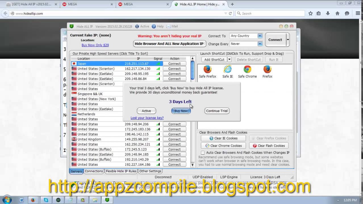
Task: Select United States (New York) row
Action: tap(97, 99)
